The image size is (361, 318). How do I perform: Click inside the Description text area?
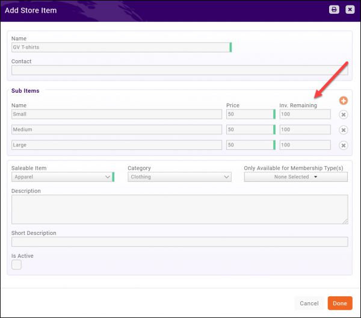[x=179, y=209]
